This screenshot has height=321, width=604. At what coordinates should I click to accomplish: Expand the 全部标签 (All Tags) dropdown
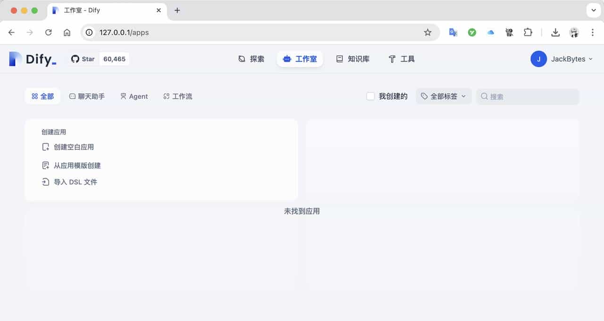coord(443,96)
